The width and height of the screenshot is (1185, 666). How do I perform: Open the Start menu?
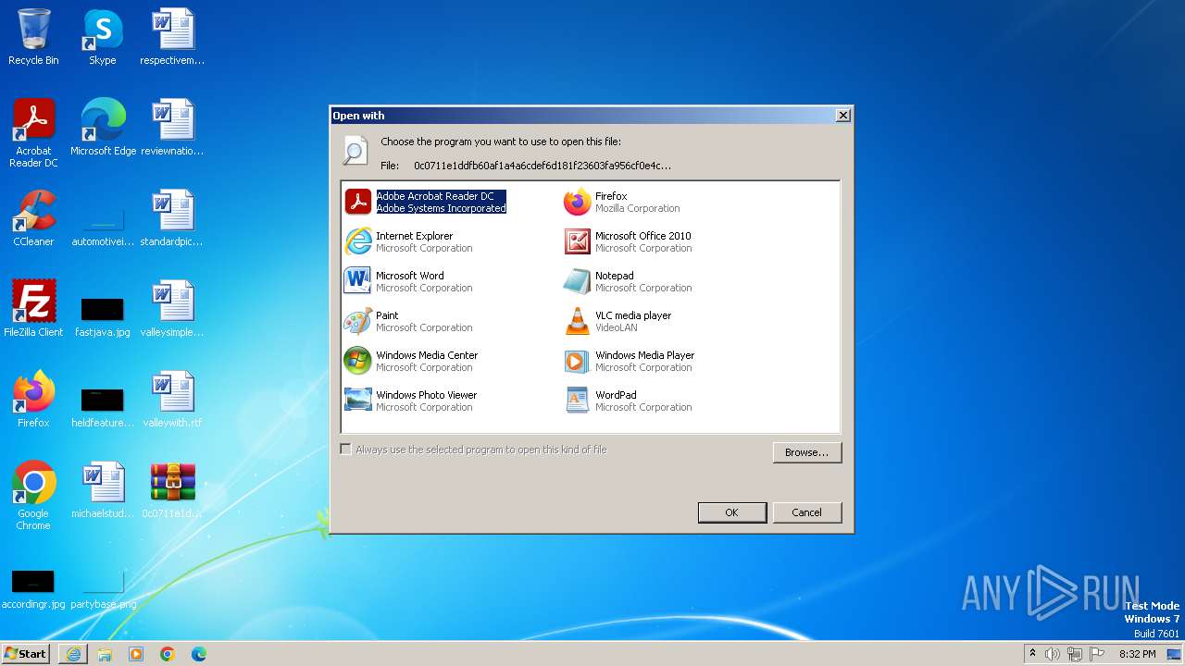27,653
